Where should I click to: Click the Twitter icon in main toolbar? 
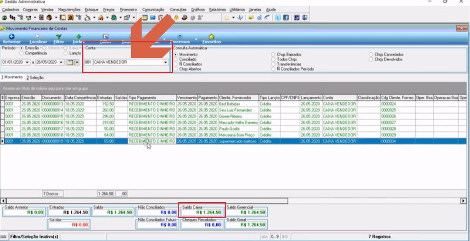point(278,18)
